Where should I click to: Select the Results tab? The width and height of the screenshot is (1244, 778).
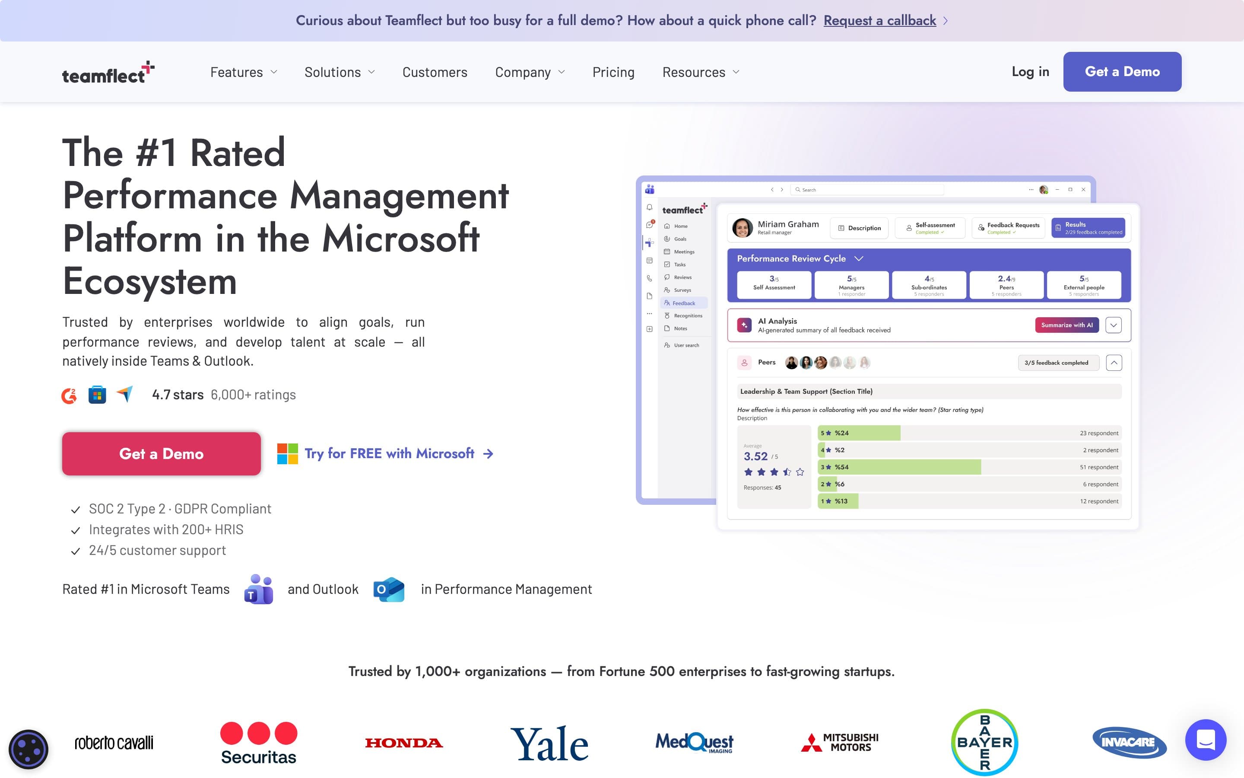(x=1088, y=228)
